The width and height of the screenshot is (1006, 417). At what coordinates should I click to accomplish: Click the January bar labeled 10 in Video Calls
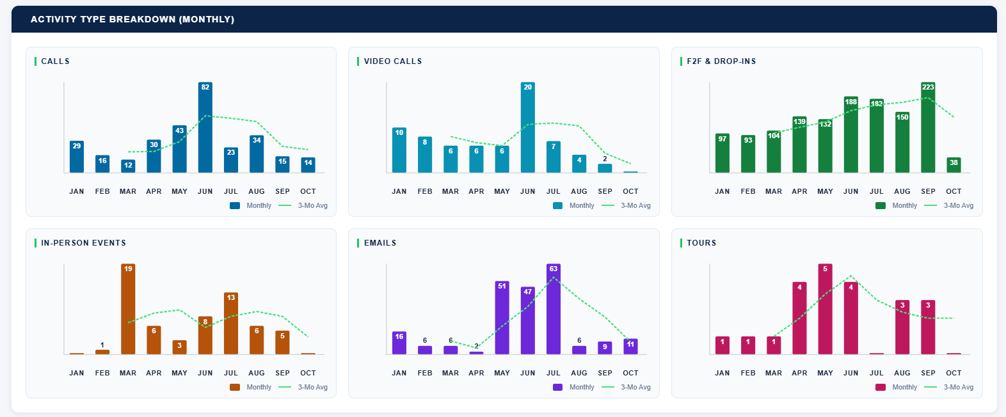pos(399,150)
